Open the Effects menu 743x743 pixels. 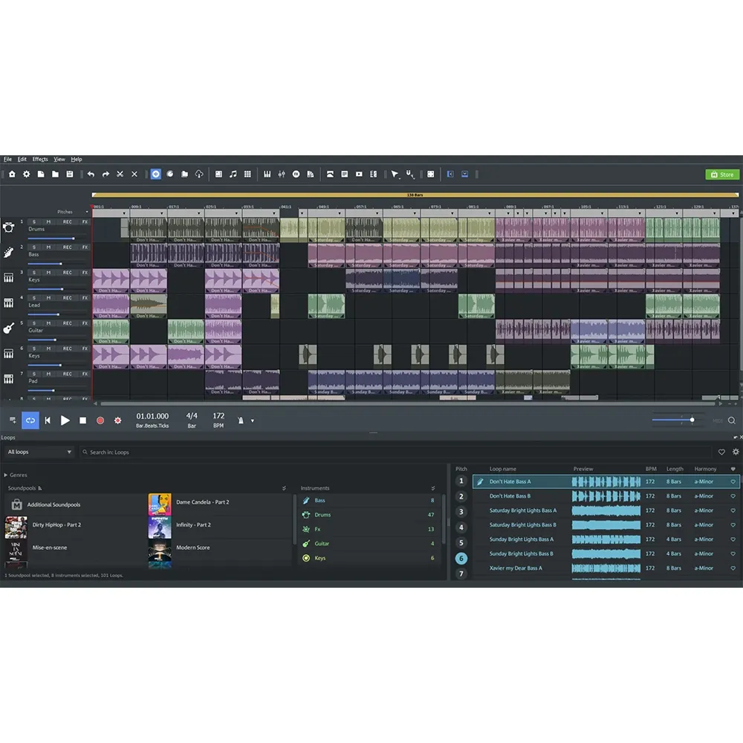pyautogui.click(x=40, y=159)
